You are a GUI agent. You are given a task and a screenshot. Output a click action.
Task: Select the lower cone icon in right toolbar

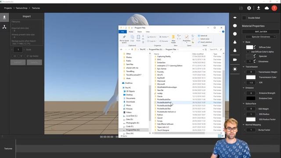click(x=235, y=50)
